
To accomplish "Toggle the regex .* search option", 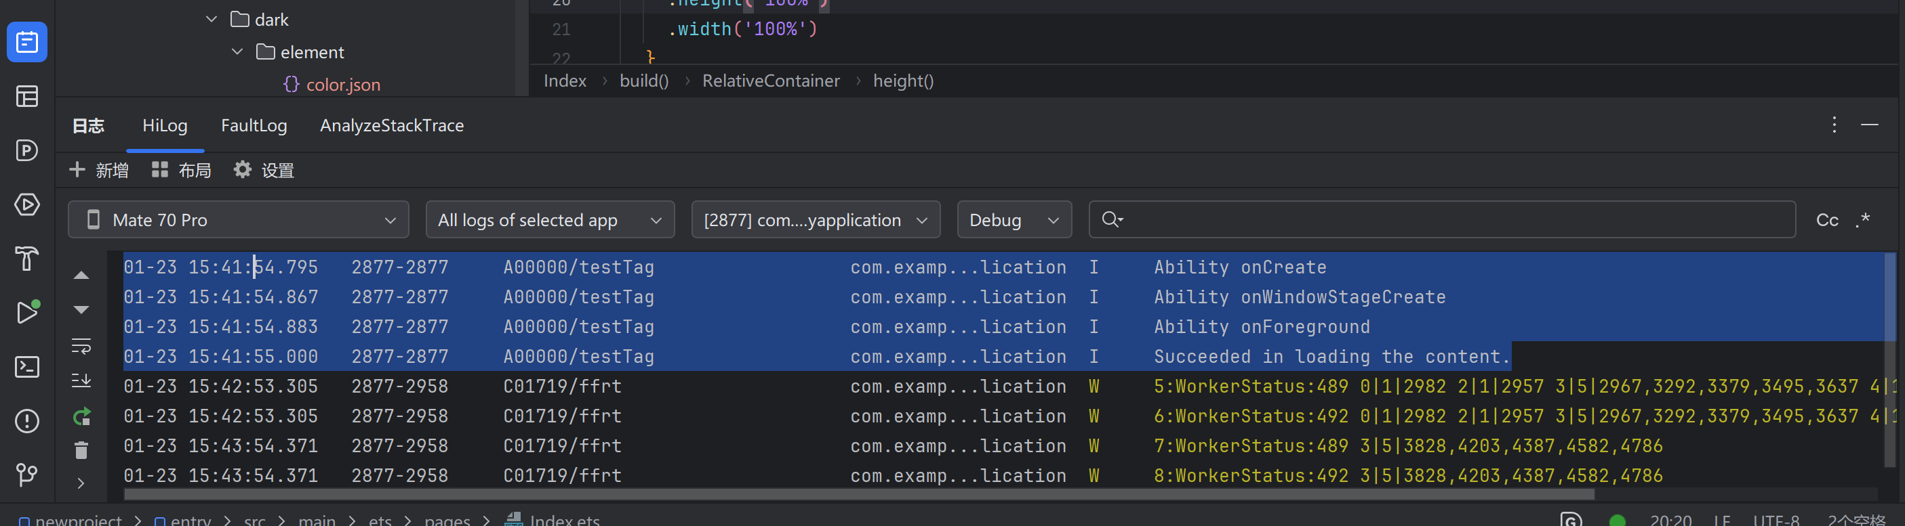I will 1863,219.
